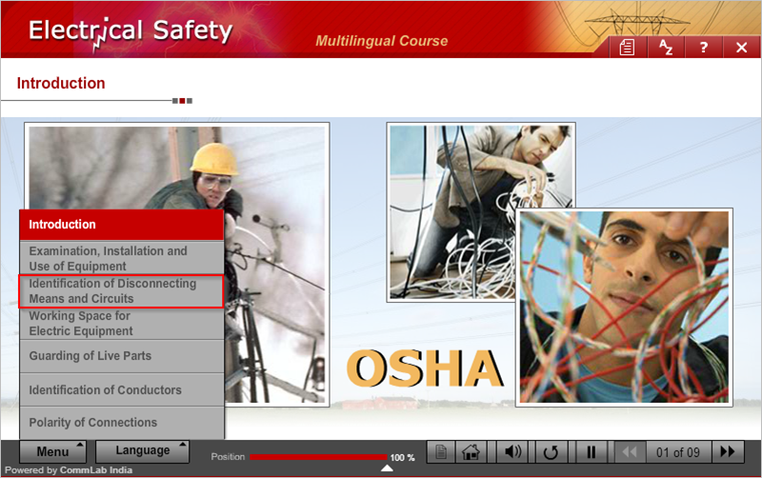The width and height of the screenshot is (762, 478).
Task: Replay the current slide
Action: coord(551,451)
